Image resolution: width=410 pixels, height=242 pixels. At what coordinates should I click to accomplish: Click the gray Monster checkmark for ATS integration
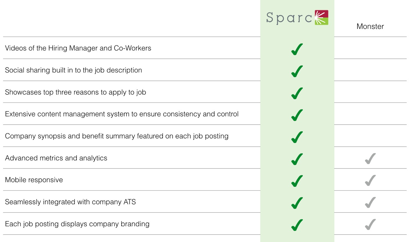pos(370,202)
